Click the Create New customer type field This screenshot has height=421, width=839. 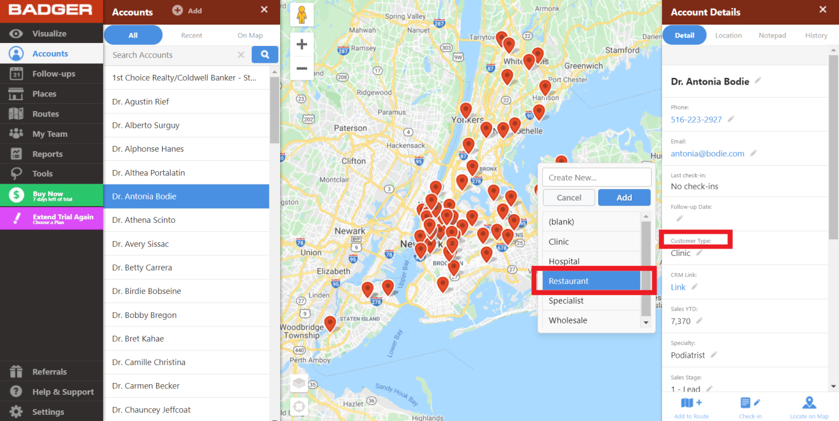(597, 177)
